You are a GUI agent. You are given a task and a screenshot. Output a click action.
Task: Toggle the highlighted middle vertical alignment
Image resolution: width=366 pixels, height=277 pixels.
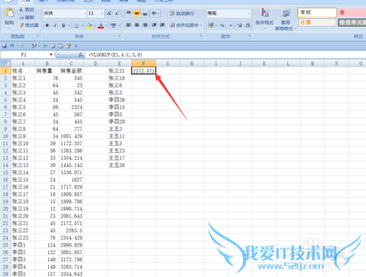point(137,13)
